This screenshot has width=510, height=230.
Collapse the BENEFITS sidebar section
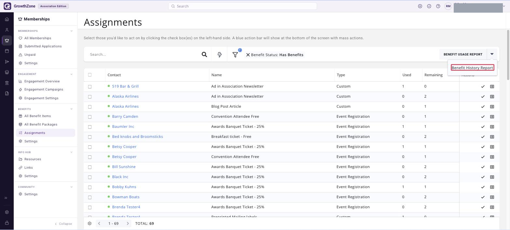[x=72, y=109]
